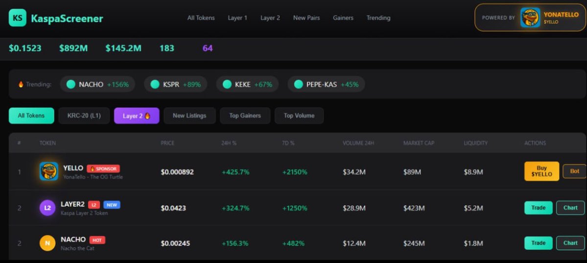587x263 pixels.
Task: Sort by the 24H % column header
Action: pos(229,143)
